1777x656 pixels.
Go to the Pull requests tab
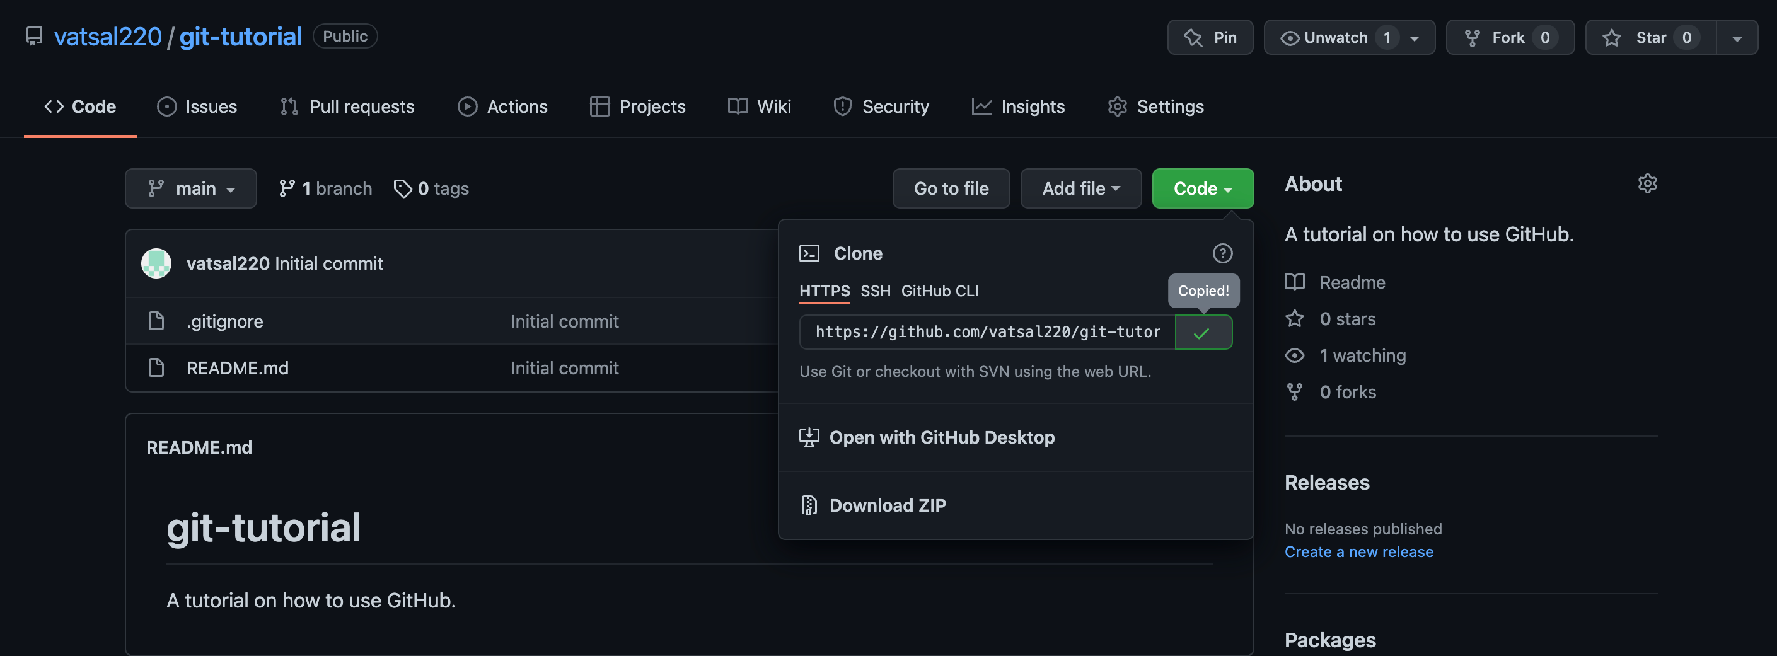[347, 106]
